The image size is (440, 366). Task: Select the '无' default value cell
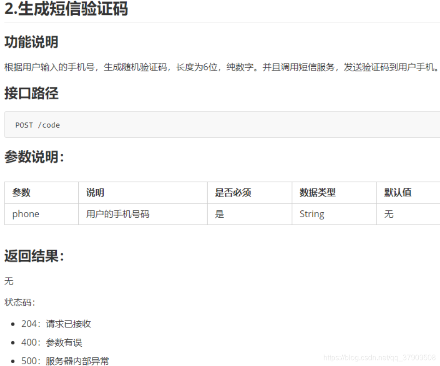tap(408, 214)
